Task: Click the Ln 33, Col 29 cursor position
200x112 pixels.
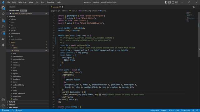Action: (x=154, y=110)
